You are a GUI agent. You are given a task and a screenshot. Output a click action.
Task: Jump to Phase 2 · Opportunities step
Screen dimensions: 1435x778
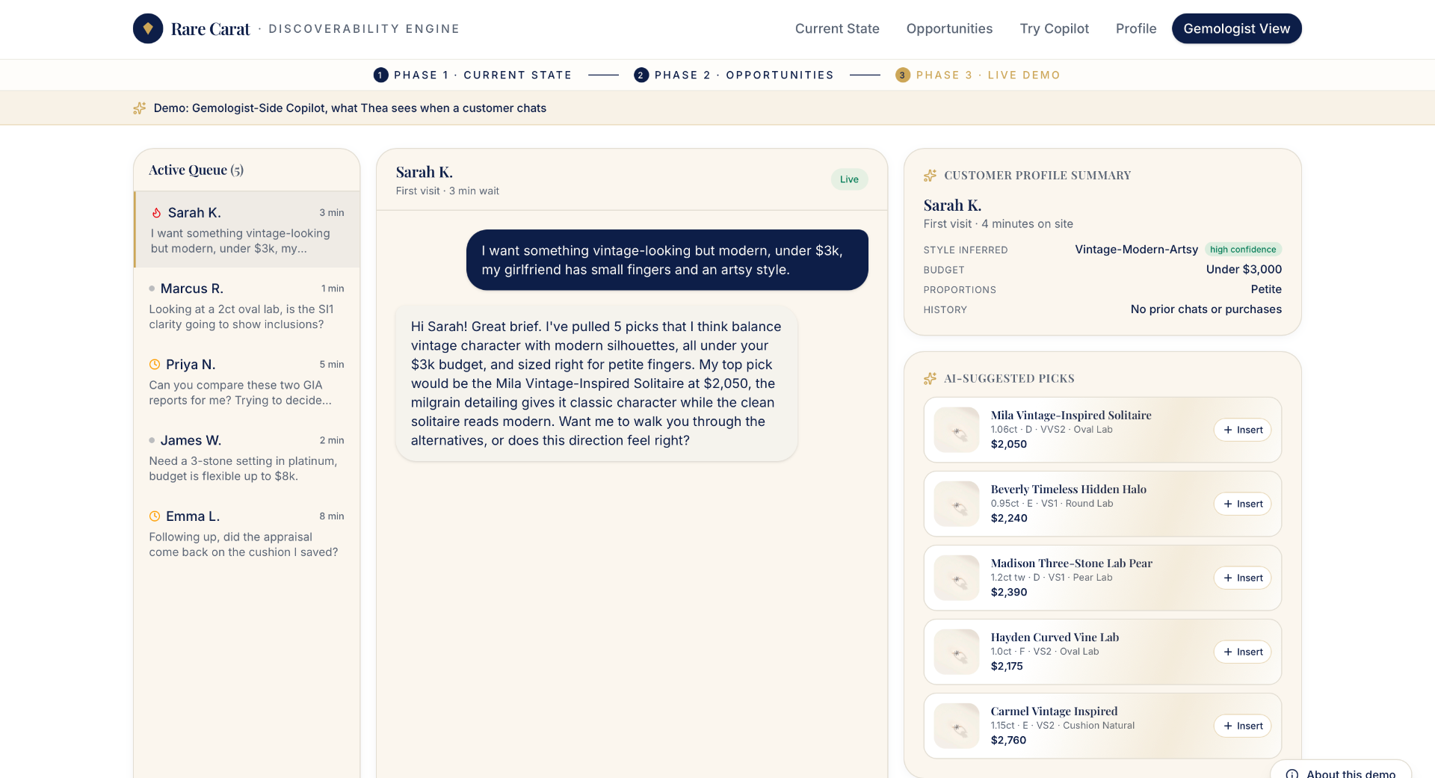pos(734,75)
